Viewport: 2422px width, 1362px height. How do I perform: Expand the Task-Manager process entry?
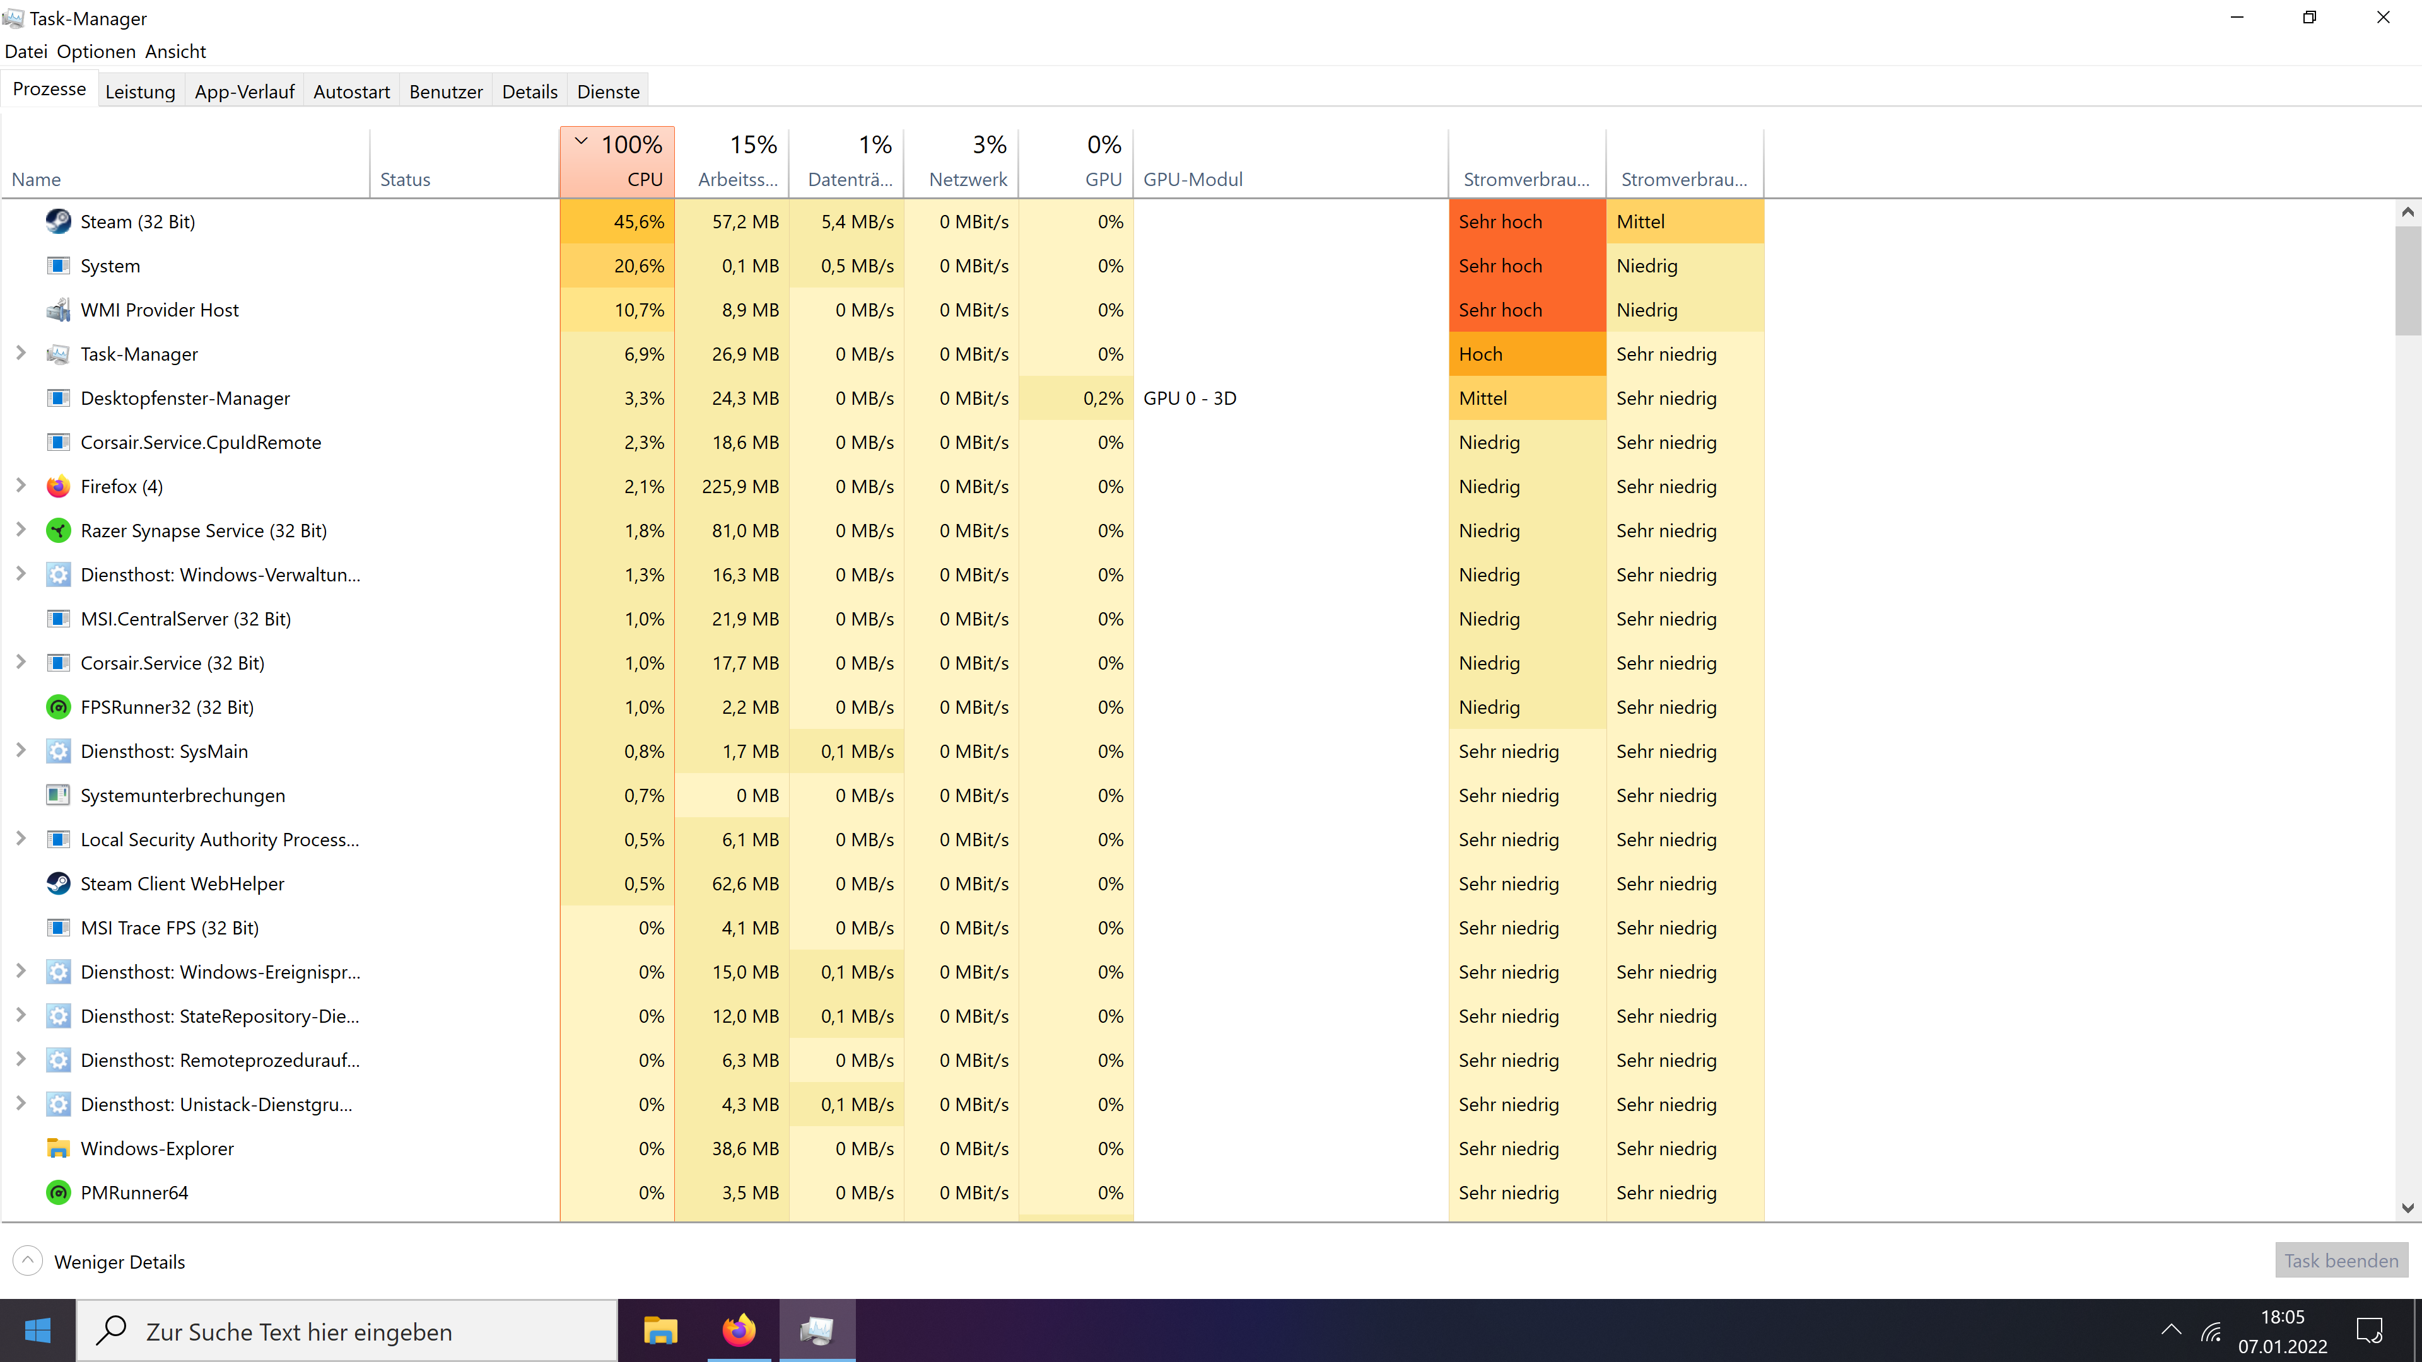(21, 353)
